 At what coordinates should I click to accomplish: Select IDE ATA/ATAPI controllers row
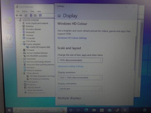click(x=37, y=56)
